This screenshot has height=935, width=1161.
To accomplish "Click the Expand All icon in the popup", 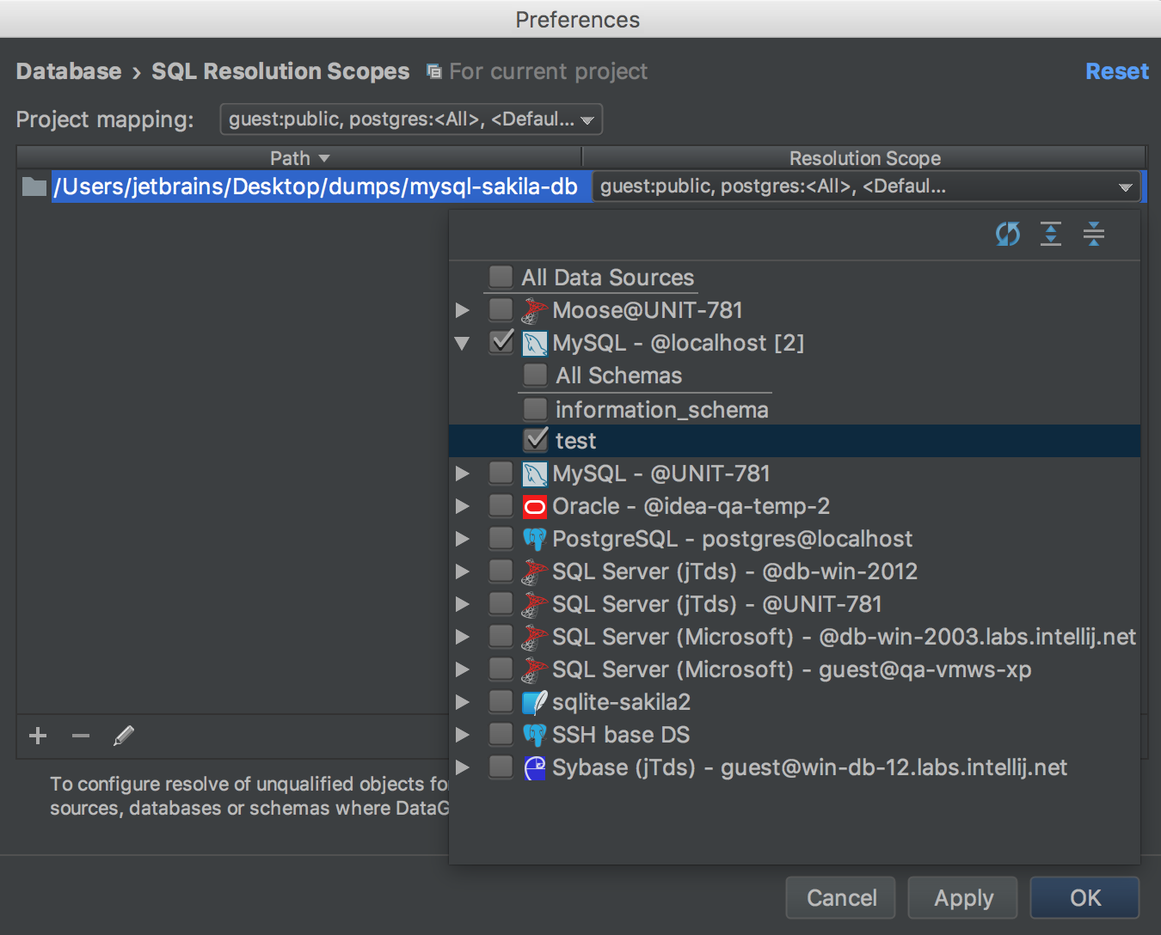I will [x=1051, y=234].
